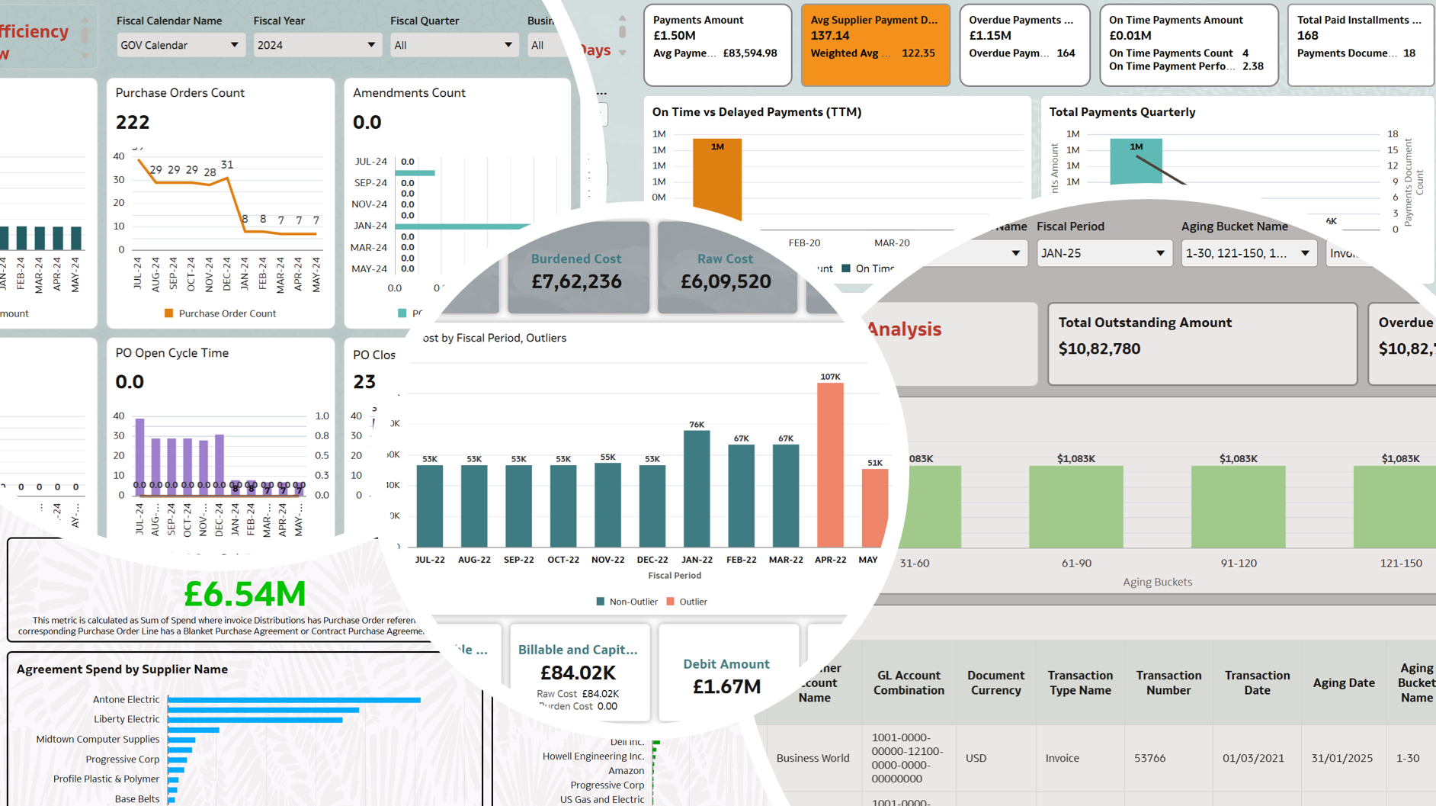
Task: Select the Total Paid Installments card
Action: tap(1361, 44)
